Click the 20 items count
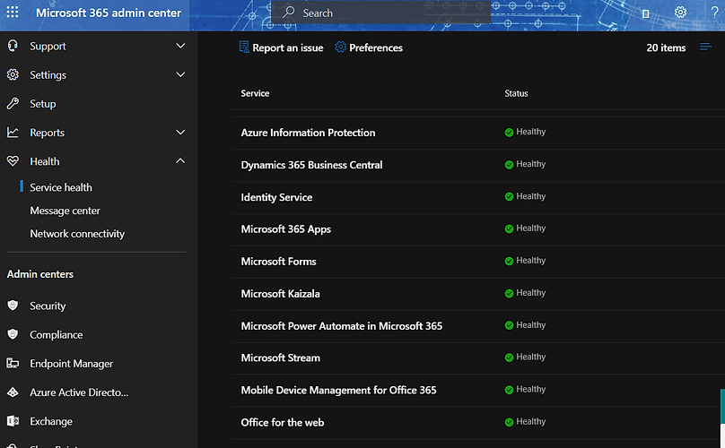 (666, 47)
